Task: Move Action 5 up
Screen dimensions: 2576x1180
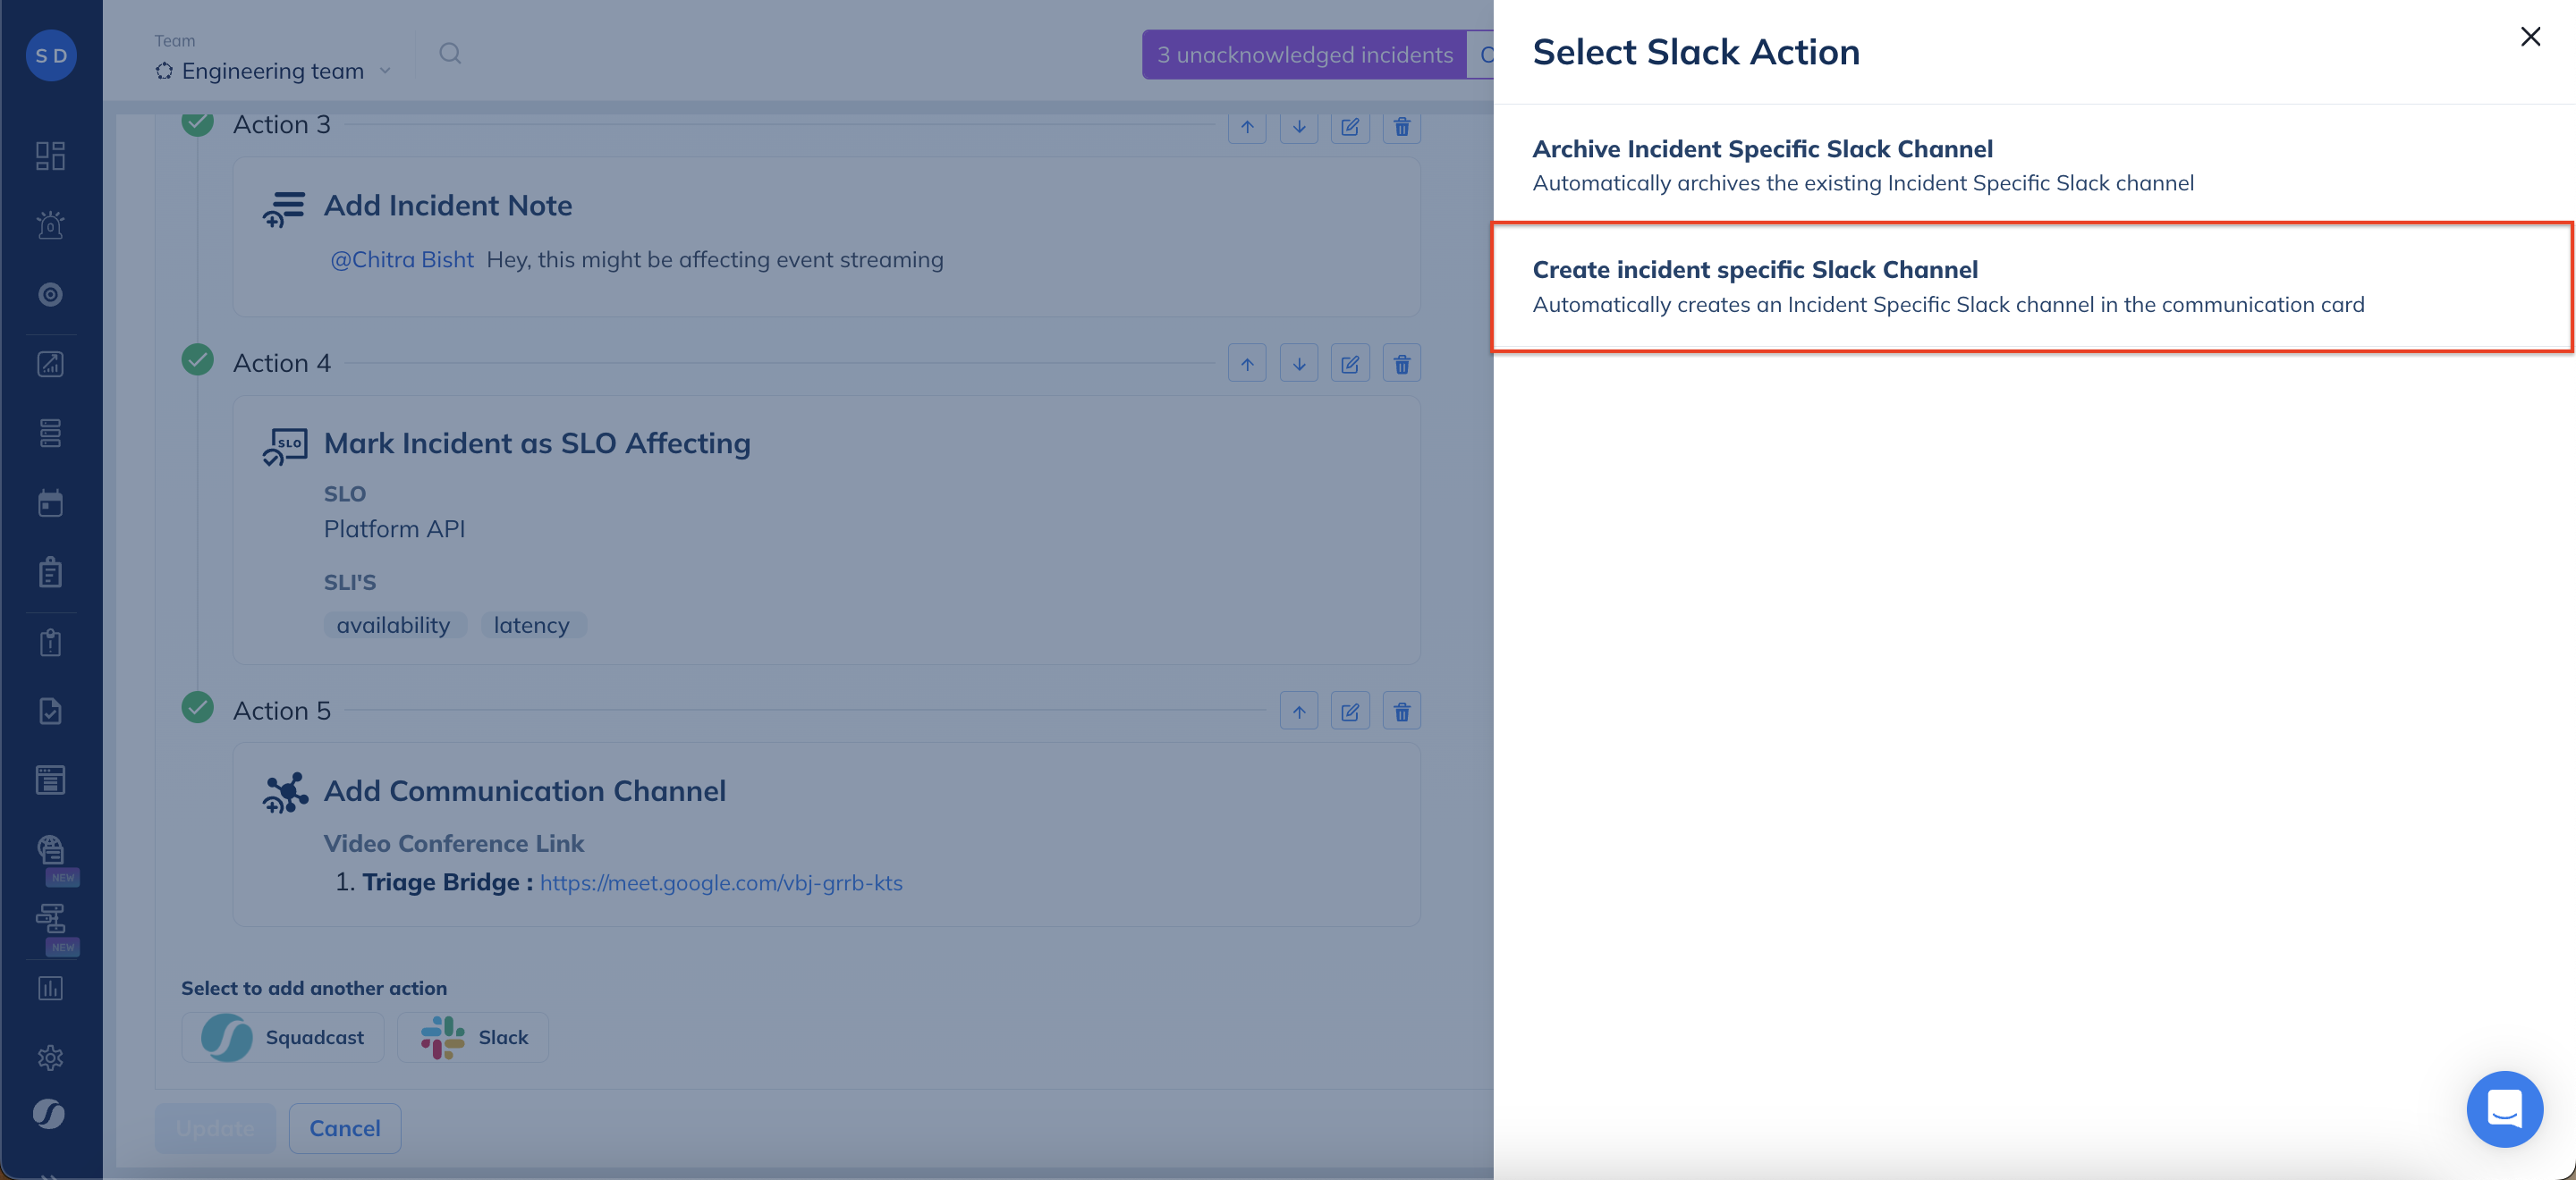Action: point(1298,712)
